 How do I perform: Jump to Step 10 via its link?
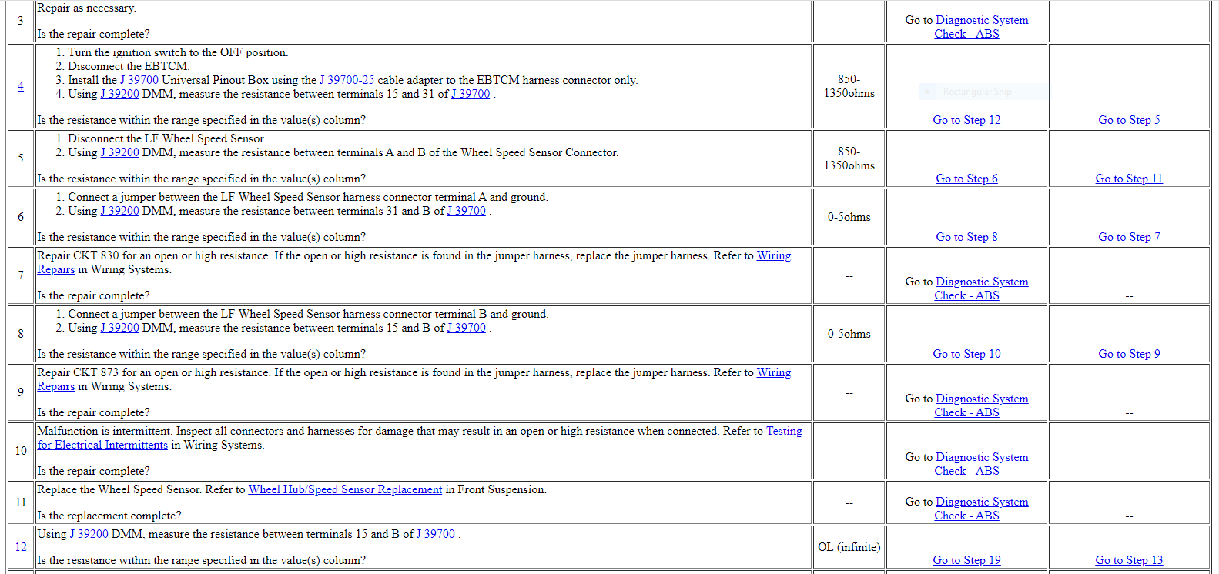pos(966,354)
